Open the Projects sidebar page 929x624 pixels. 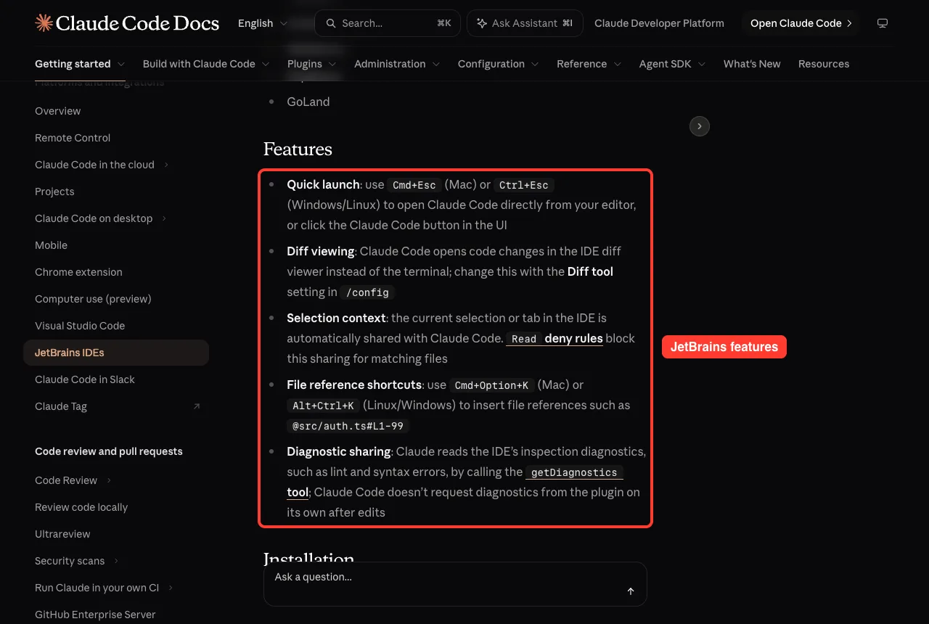54,192
